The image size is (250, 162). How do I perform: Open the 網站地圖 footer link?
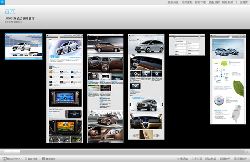click(x=211, y=159)
